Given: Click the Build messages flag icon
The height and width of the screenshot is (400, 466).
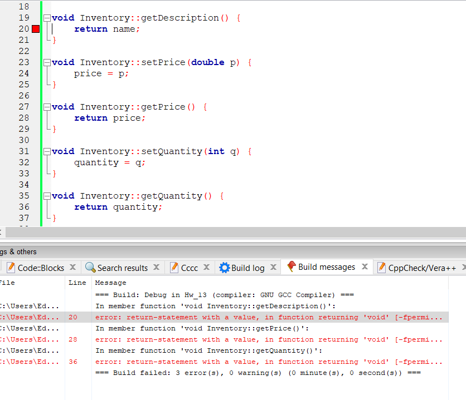Looking at the screenshot, I should tap(292, 267).
